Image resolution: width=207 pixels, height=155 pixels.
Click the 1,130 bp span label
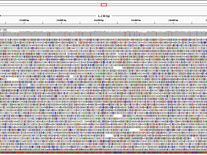103,16
